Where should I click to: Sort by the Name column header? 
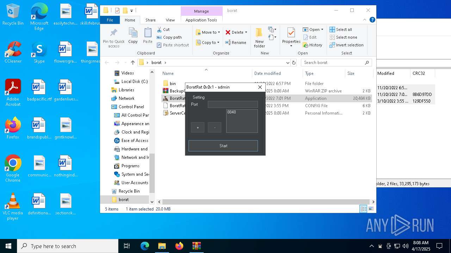click(206, 73)
